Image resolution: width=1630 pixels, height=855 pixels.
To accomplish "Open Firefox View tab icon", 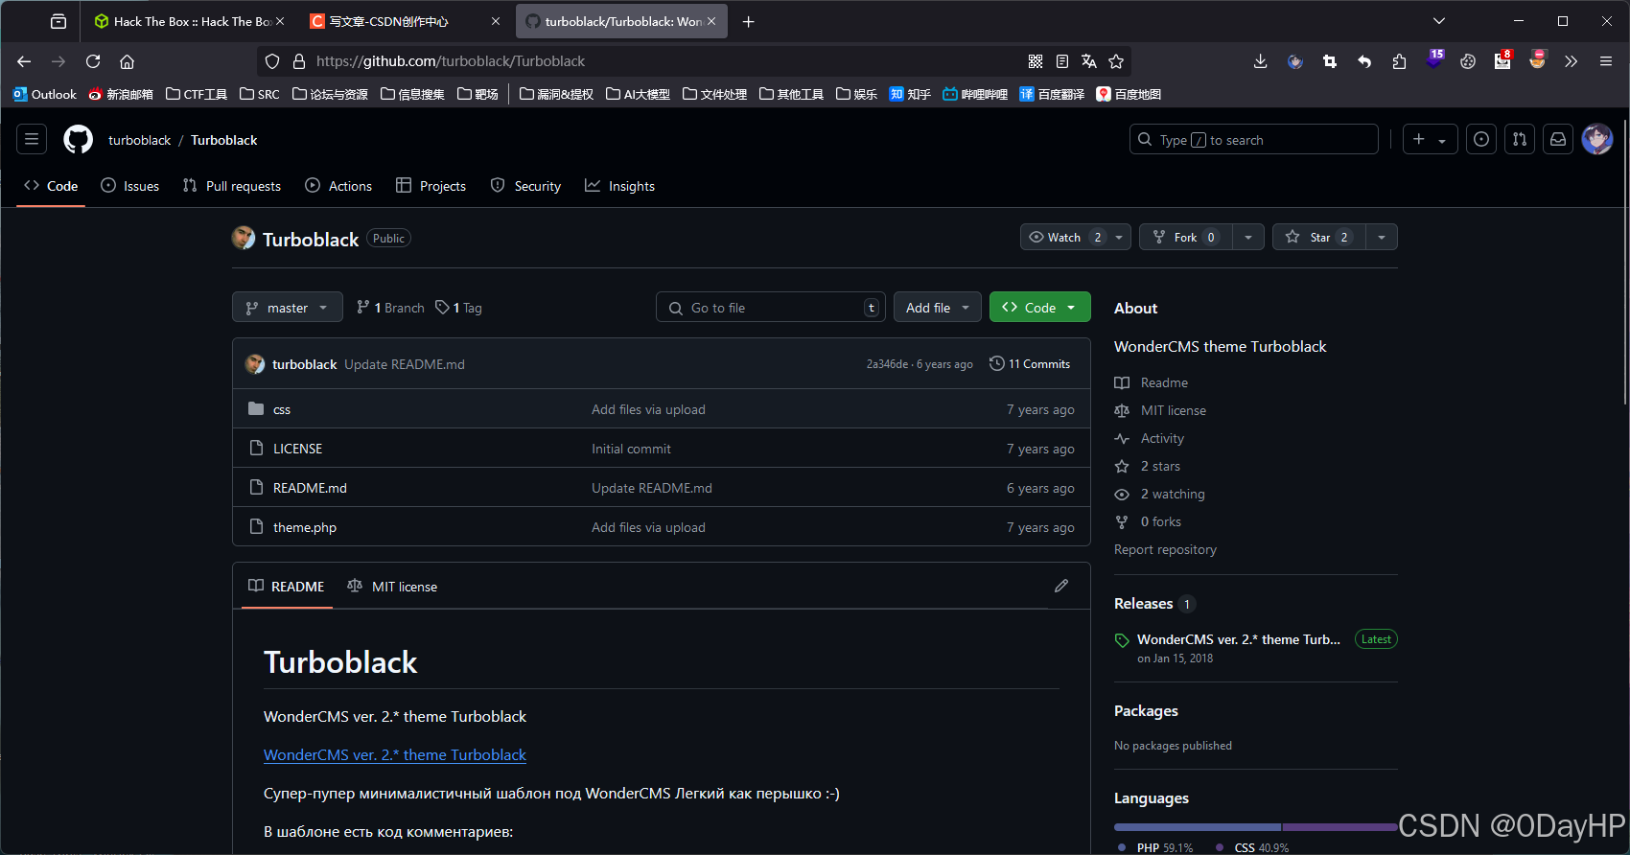I will click(58, 21).
